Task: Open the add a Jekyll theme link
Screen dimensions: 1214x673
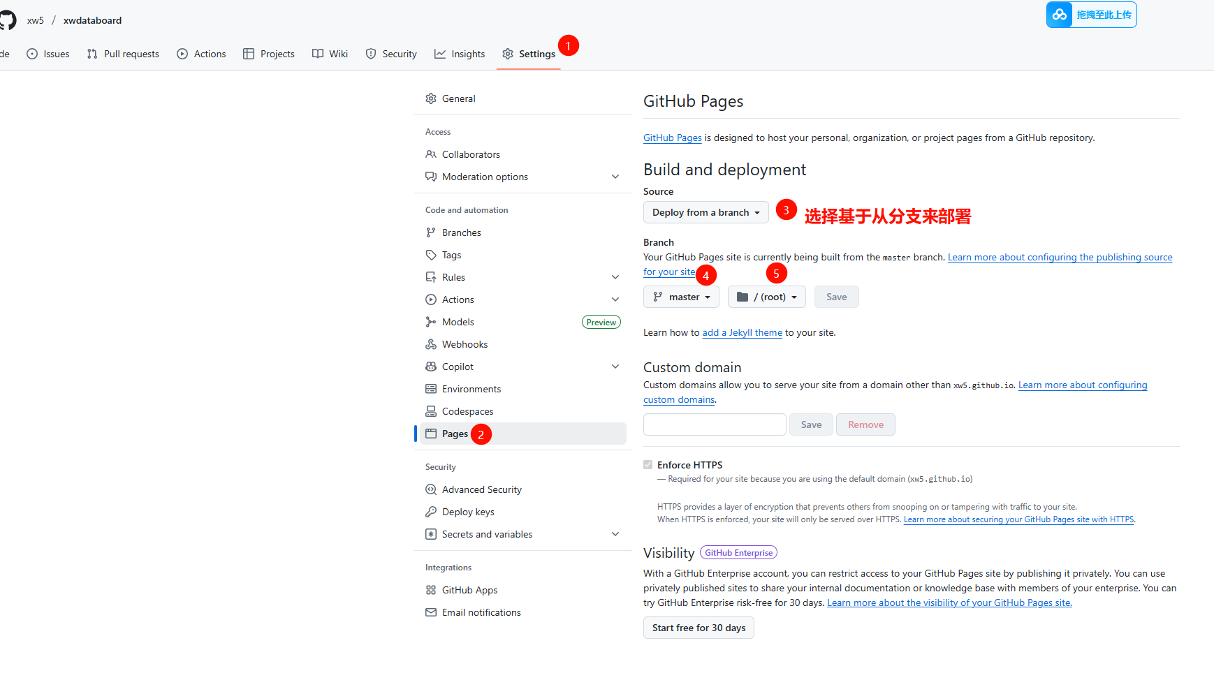Action: coord(742,333)
